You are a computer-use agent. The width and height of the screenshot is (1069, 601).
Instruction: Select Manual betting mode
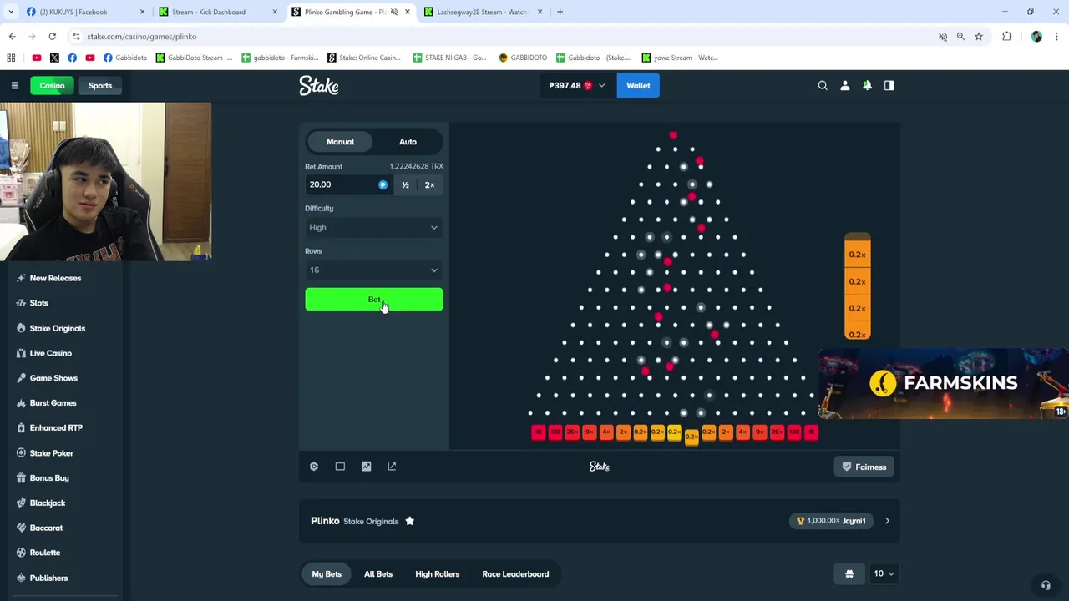340,142
